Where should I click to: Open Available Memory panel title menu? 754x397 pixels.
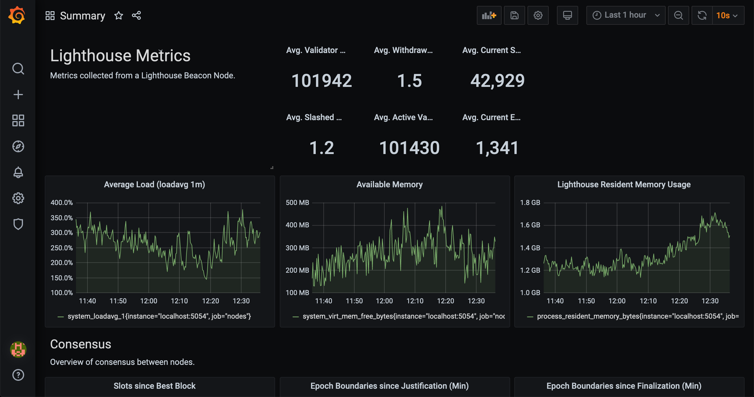click(x=389, y=184)
